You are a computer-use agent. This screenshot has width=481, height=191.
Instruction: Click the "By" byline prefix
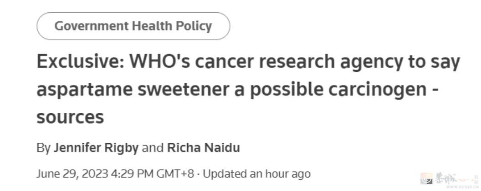point(43,148)
